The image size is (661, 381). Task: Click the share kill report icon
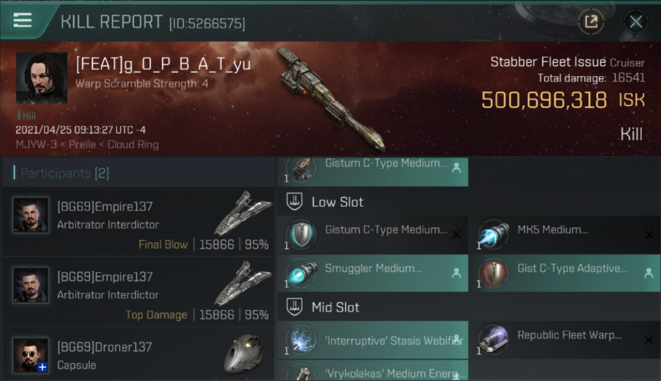[591, 22]
